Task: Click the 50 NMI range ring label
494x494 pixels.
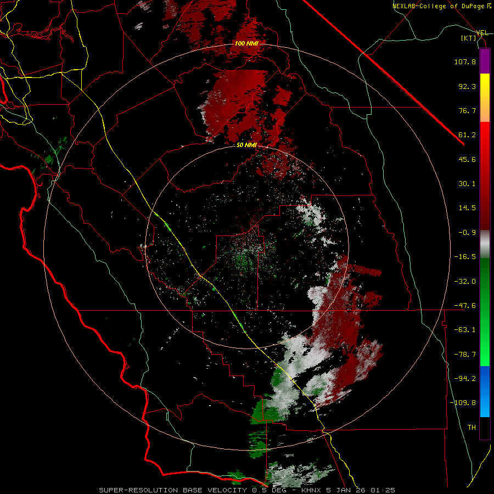Action: click(246, 145)
